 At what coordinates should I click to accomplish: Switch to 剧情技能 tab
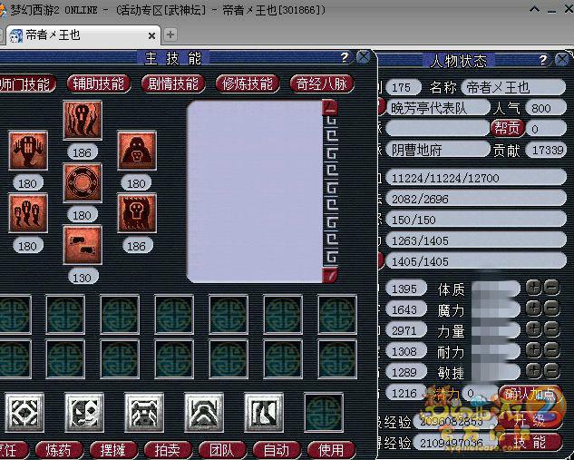click(173, 83)
